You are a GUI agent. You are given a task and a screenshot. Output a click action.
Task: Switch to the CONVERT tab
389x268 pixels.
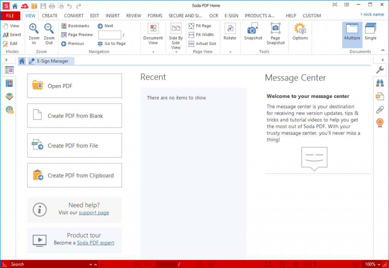(x=74, y=16)
